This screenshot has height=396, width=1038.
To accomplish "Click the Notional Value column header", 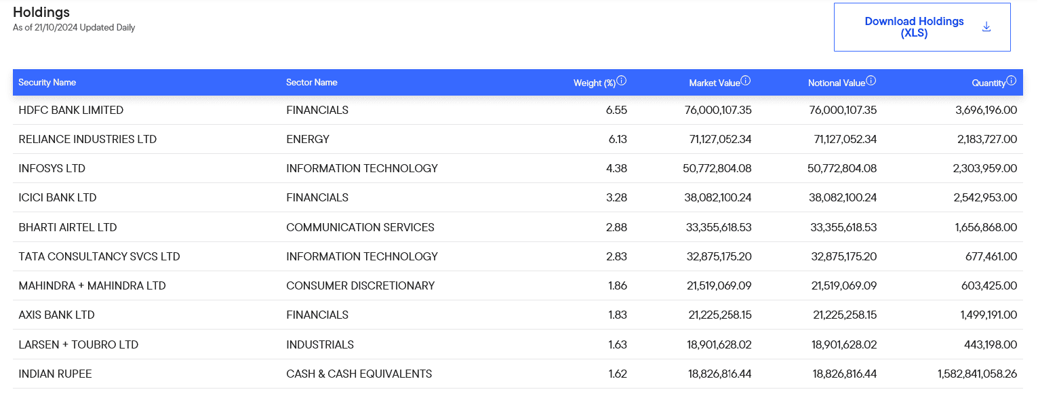I will coord(836,83).
